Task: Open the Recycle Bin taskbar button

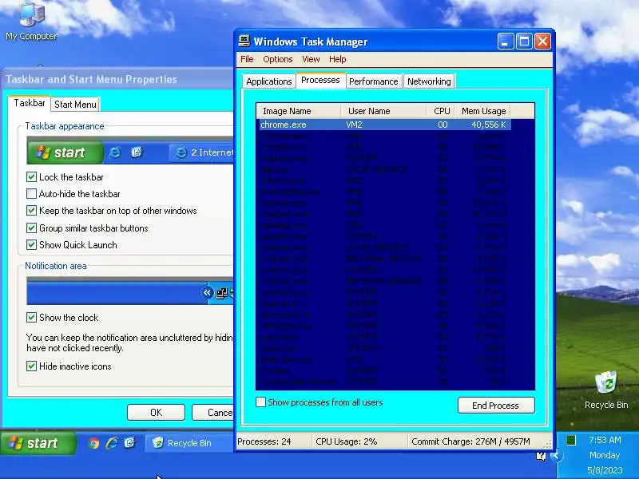Action: [189, 443]
